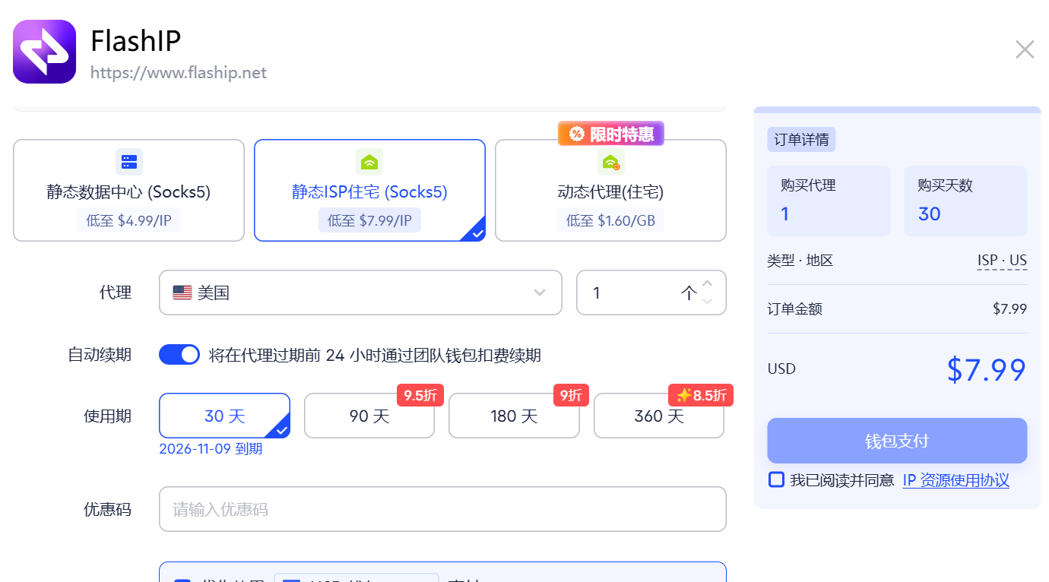Select the 180 天 usage period
The width and height of the screenshot is (1049, 582).
[x=514, y=416]
